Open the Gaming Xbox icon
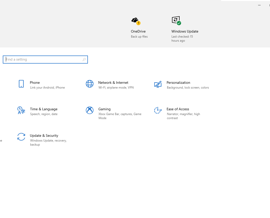The image size is (270, 218). (90, 110)
